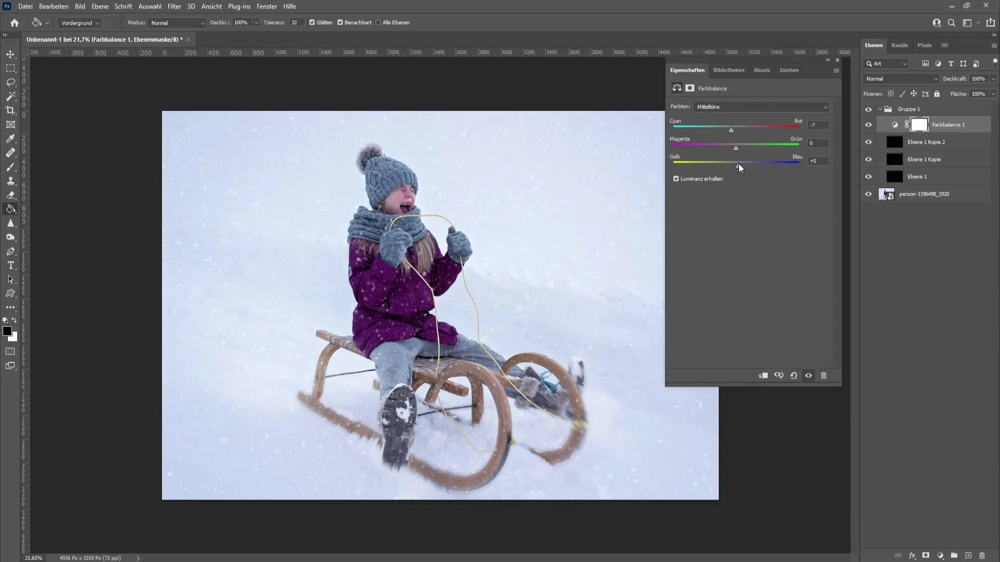Viewport: 1000px width, 562px height.
Task: Enable Luminanz erhalten checkbox
Action: click(x=677, y=178)
